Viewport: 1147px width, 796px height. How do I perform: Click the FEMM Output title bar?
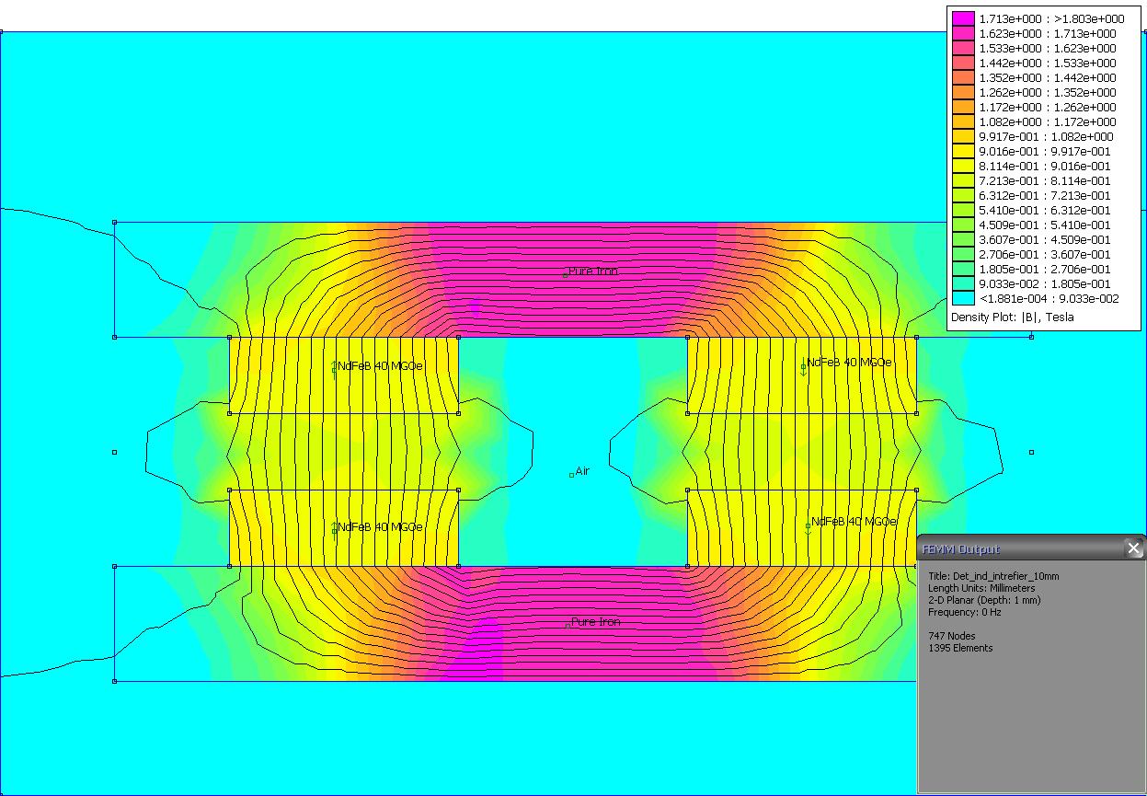[1031, 548]
